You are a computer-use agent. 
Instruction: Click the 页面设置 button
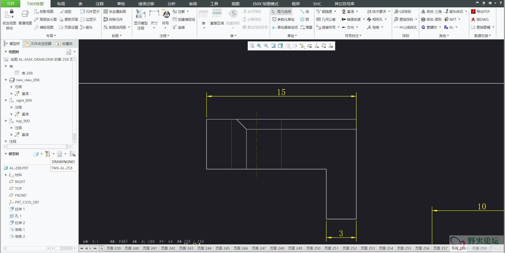click(x=68, y=27)
